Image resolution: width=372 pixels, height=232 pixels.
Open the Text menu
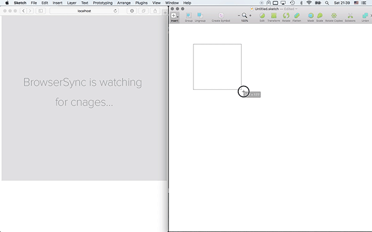[x=84, y=3]
